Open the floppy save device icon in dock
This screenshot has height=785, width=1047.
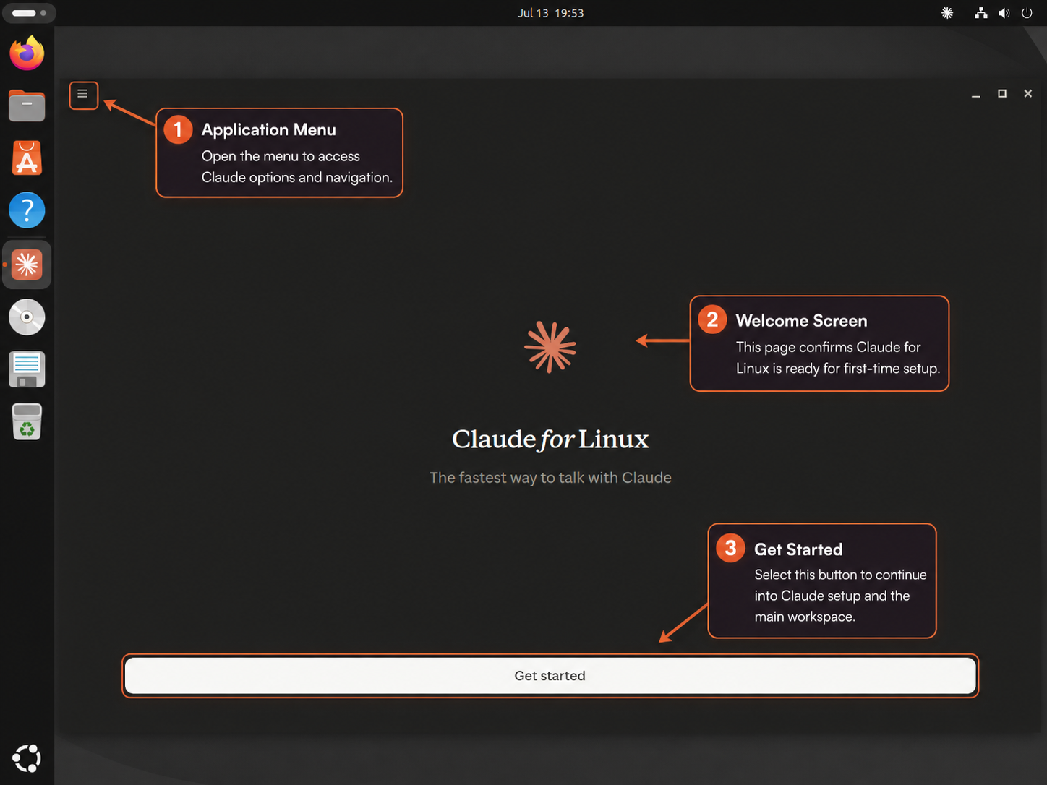[27, 369]
